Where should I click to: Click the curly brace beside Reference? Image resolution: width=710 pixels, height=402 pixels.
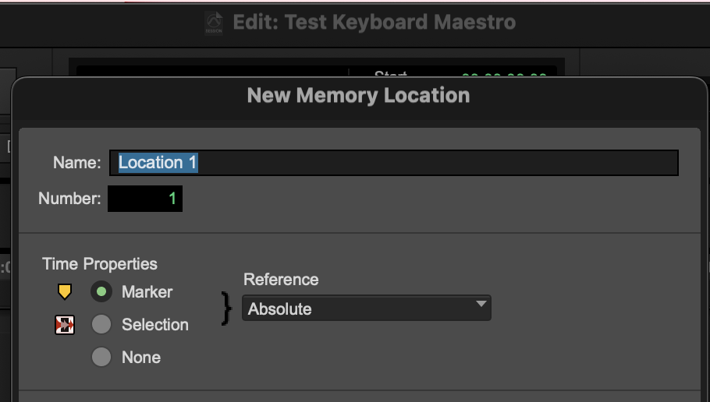227,309
